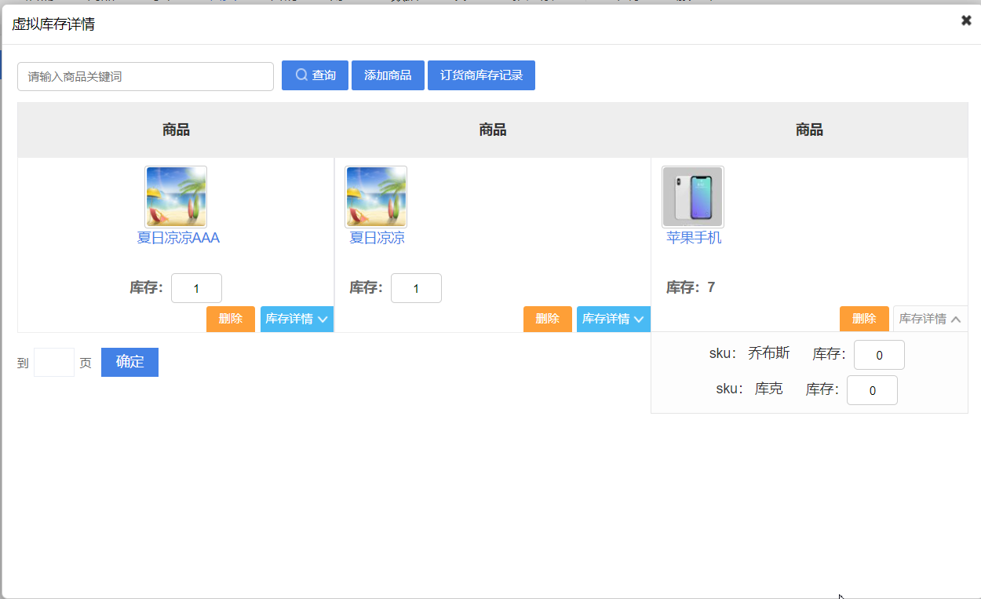Click the 确定 page jump button
Screen dimensions: 981x599
coord(129,362)
